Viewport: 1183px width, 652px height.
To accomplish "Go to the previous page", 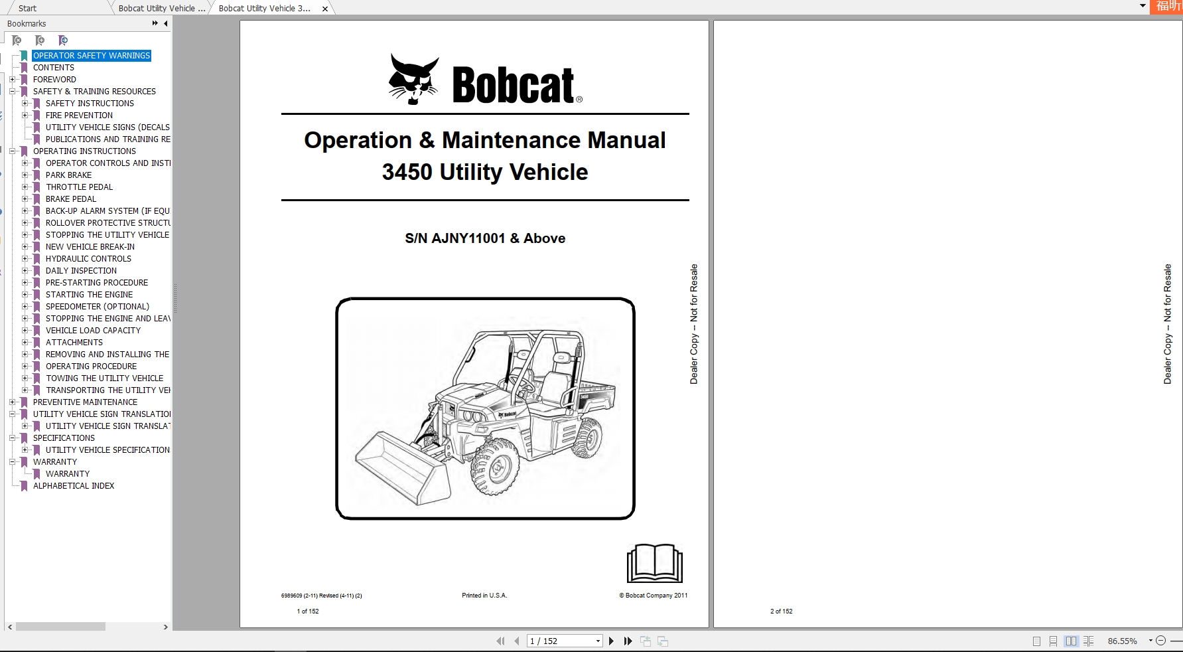I will point(517,641).
